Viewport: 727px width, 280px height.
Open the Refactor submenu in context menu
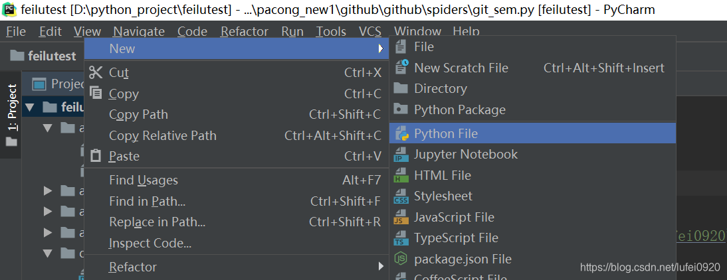[237, 267]
